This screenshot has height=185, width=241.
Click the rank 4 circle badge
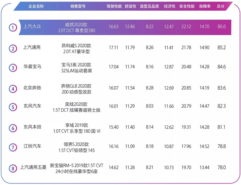13,89
